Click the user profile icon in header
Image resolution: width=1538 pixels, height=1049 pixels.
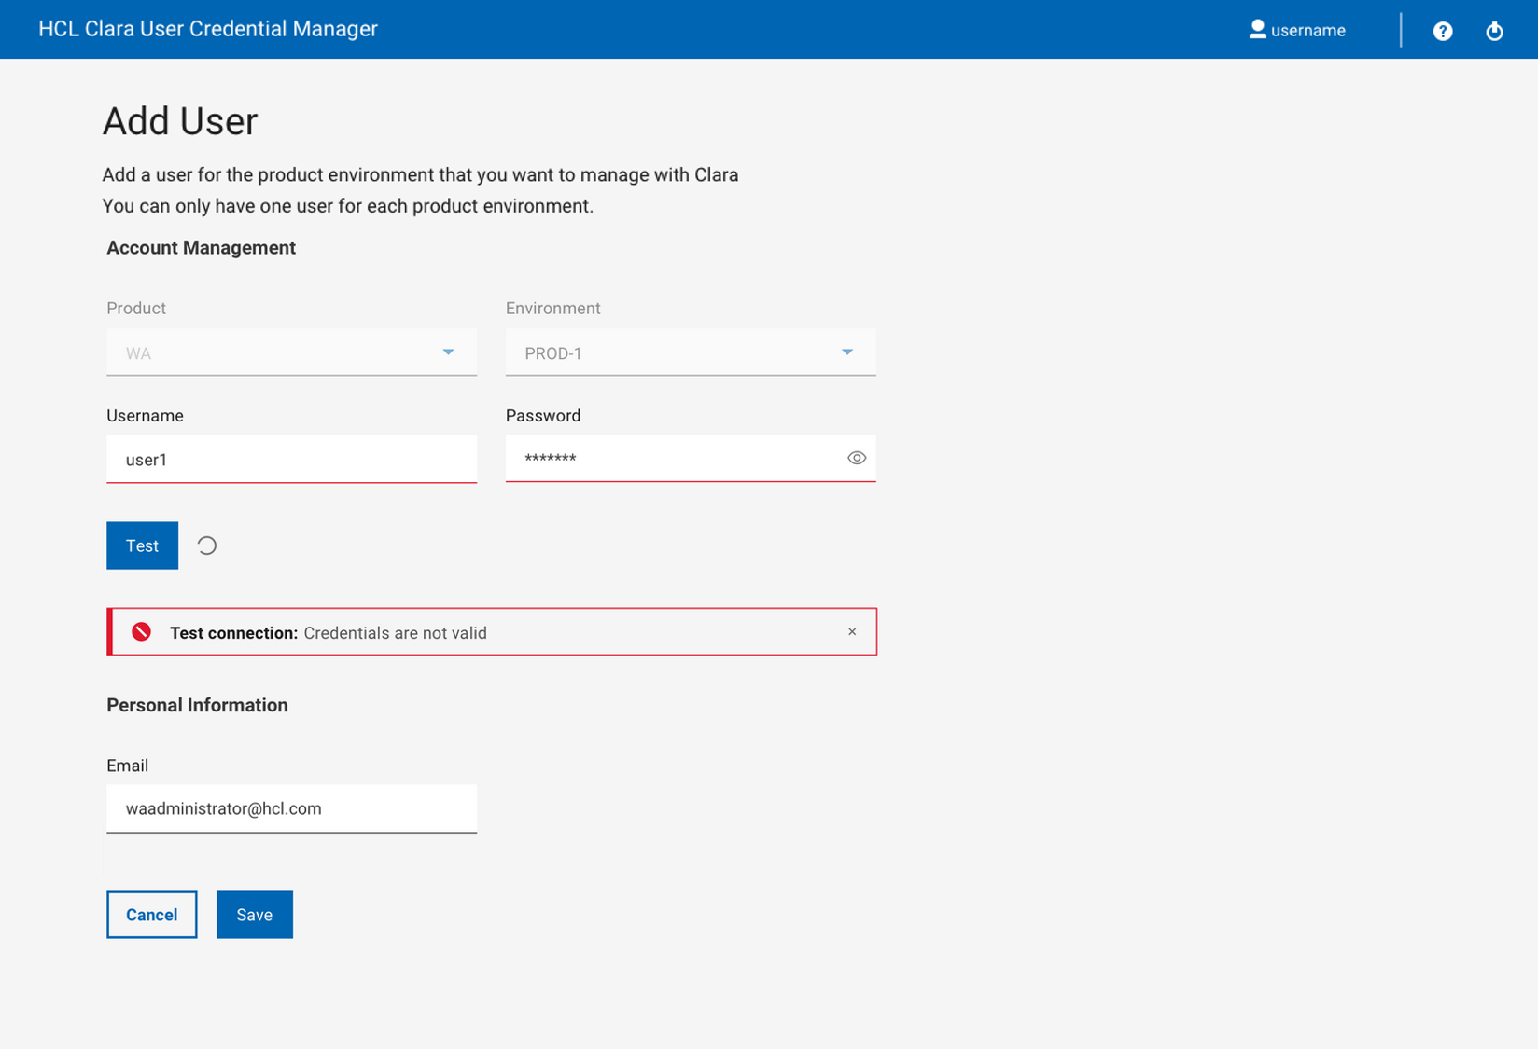(1257, 30)
